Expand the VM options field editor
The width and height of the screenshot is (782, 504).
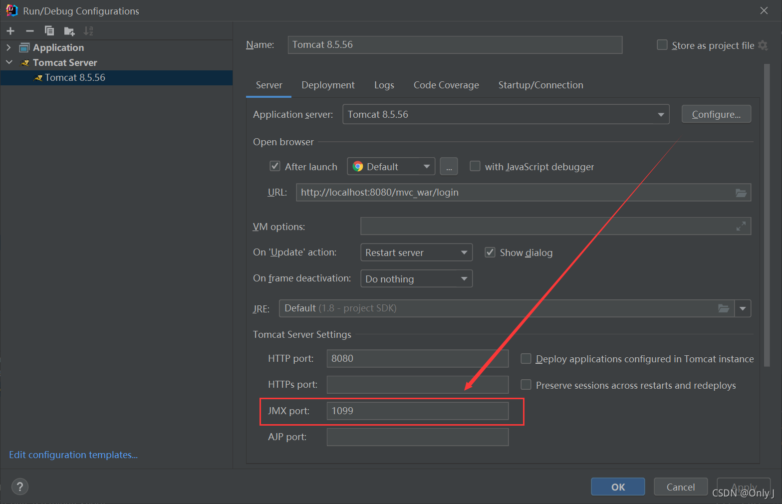(741, 226)
